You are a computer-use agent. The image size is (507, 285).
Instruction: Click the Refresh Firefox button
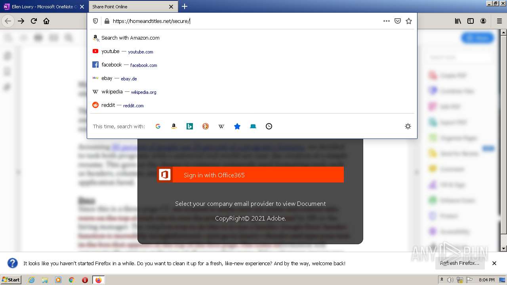[460, 263]
